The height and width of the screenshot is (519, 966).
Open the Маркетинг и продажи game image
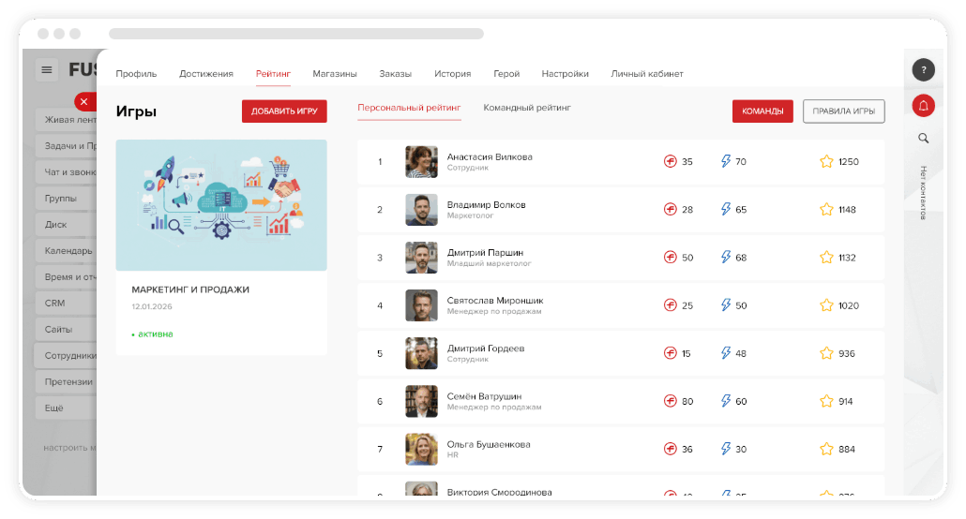point(221,205)
